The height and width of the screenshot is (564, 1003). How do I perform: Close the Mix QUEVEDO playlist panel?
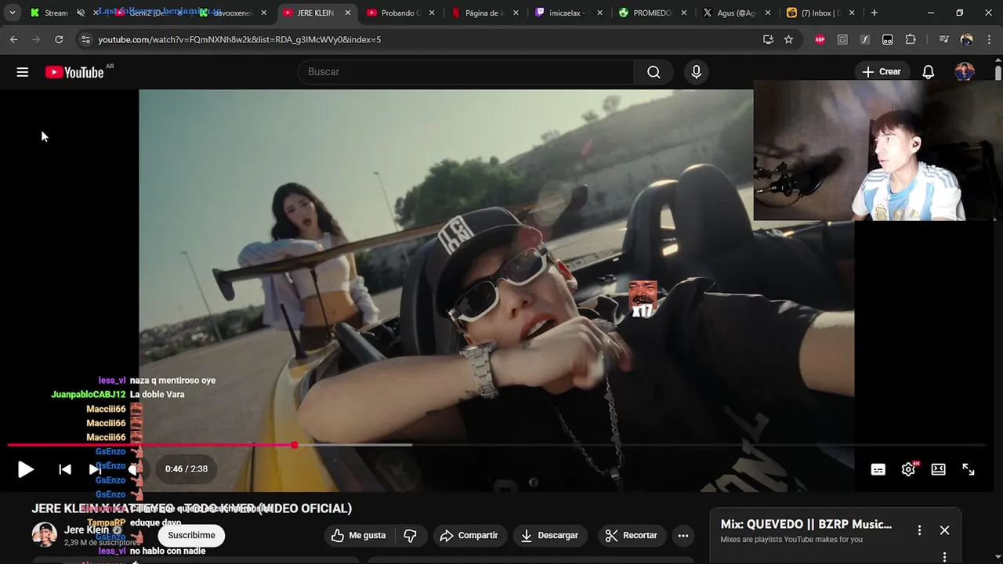coord(944,530)
